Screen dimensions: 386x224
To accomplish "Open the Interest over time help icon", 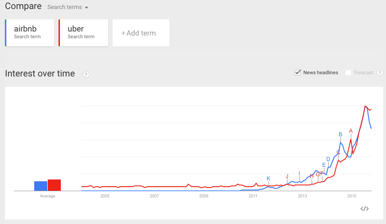I will click(x=86, y=74).
